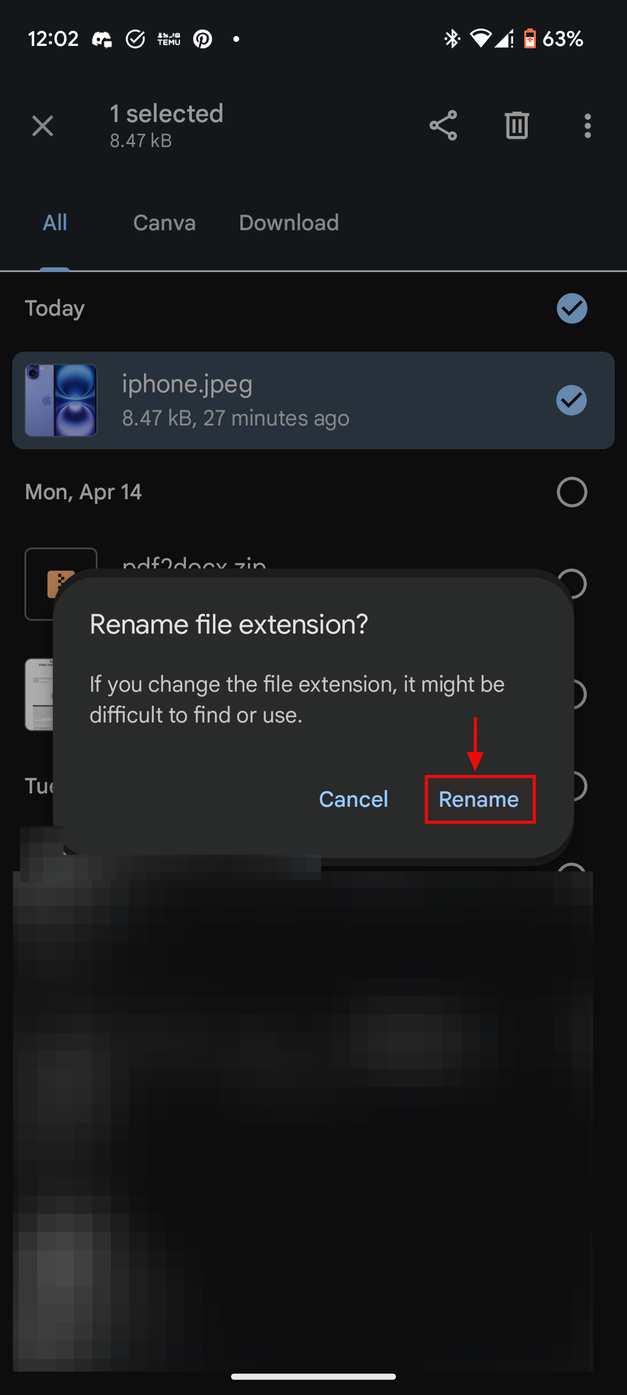Tap the iphone.jpeg thumbnail image
This screenshot has height=1395, width=627.
[x=61, y=400]
